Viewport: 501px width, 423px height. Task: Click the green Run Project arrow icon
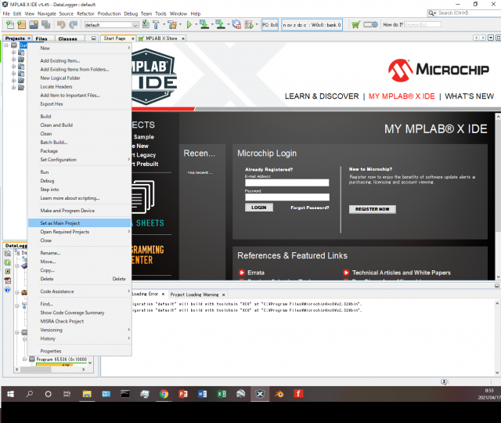189,24
